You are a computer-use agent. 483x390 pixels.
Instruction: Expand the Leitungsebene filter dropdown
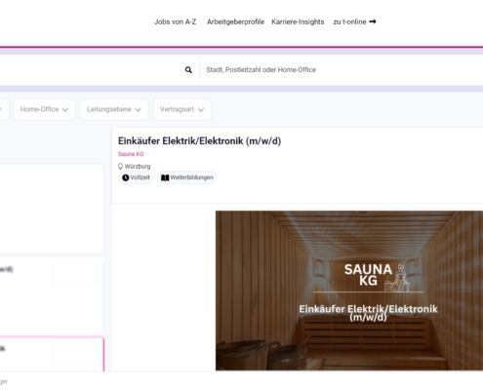pyautogui.click(x=114, y=109)
